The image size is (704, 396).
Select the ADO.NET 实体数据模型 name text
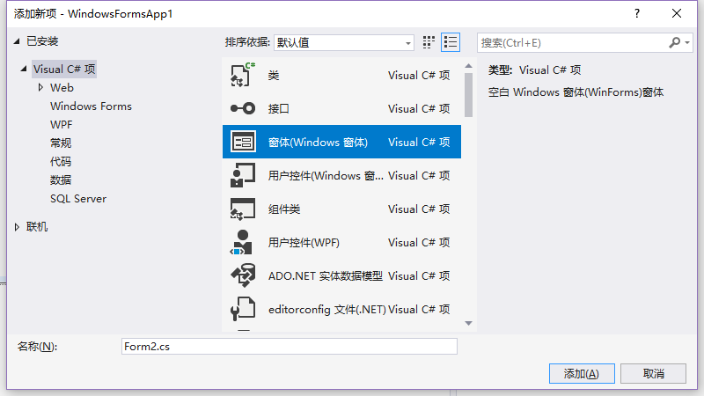click(x=326, y=275)
